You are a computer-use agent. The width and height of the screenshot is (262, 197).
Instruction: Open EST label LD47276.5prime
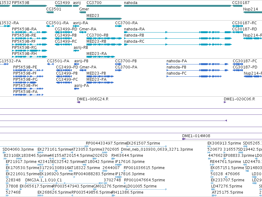click(227, 186)
